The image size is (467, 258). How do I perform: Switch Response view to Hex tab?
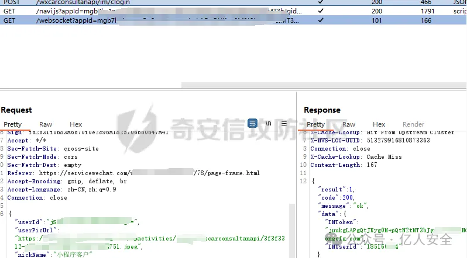[379, 124]
